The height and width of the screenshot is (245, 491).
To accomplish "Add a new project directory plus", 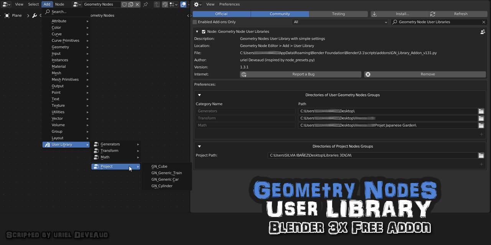I will [481, 164].
